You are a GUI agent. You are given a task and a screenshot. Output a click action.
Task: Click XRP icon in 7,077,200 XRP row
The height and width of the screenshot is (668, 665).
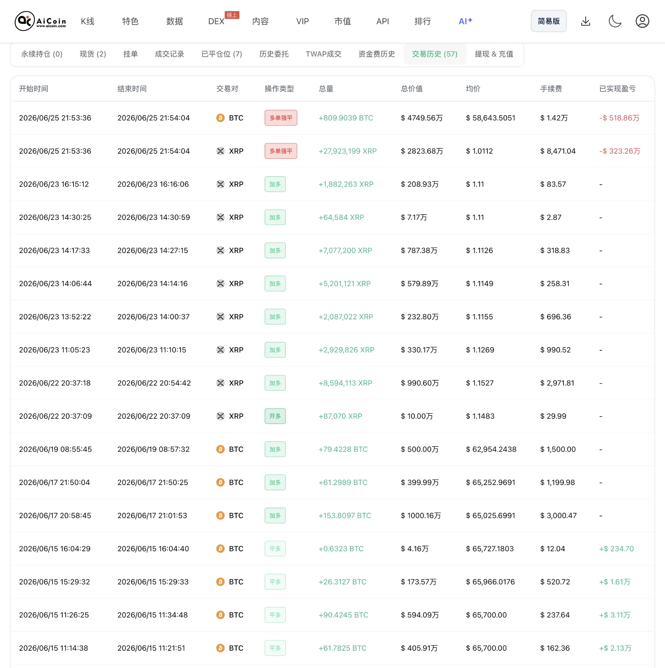220,250
